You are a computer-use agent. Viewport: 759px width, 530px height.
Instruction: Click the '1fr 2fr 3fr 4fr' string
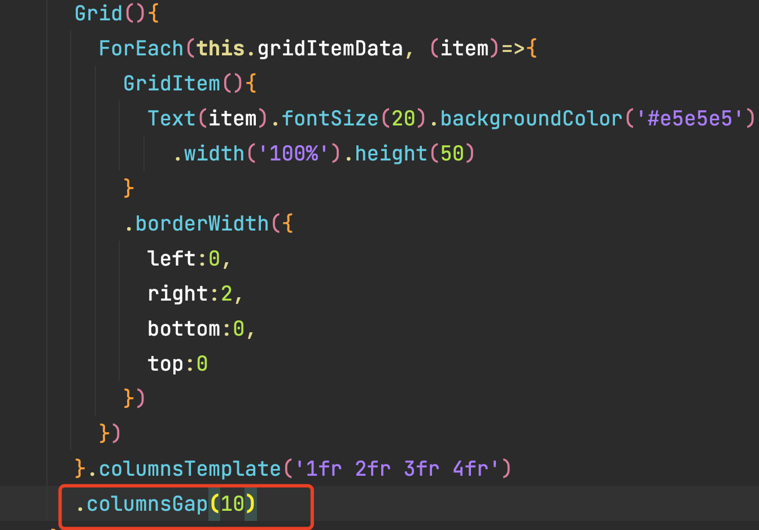(x=397, y=468)
